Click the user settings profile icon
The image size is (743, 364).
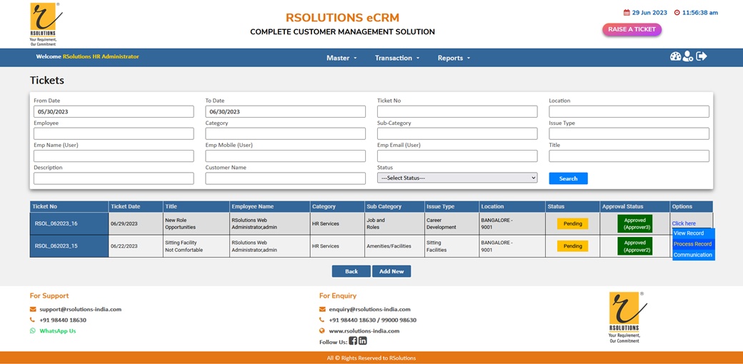tap(688, 56)
